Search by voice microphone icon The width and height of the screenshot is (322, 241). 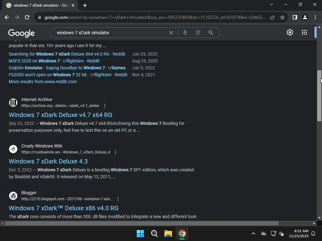point(185,33)
